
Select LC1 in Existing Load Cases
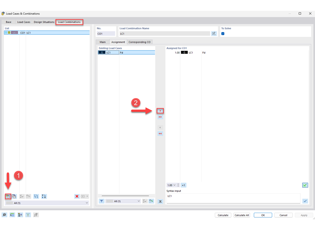point(126,53)
